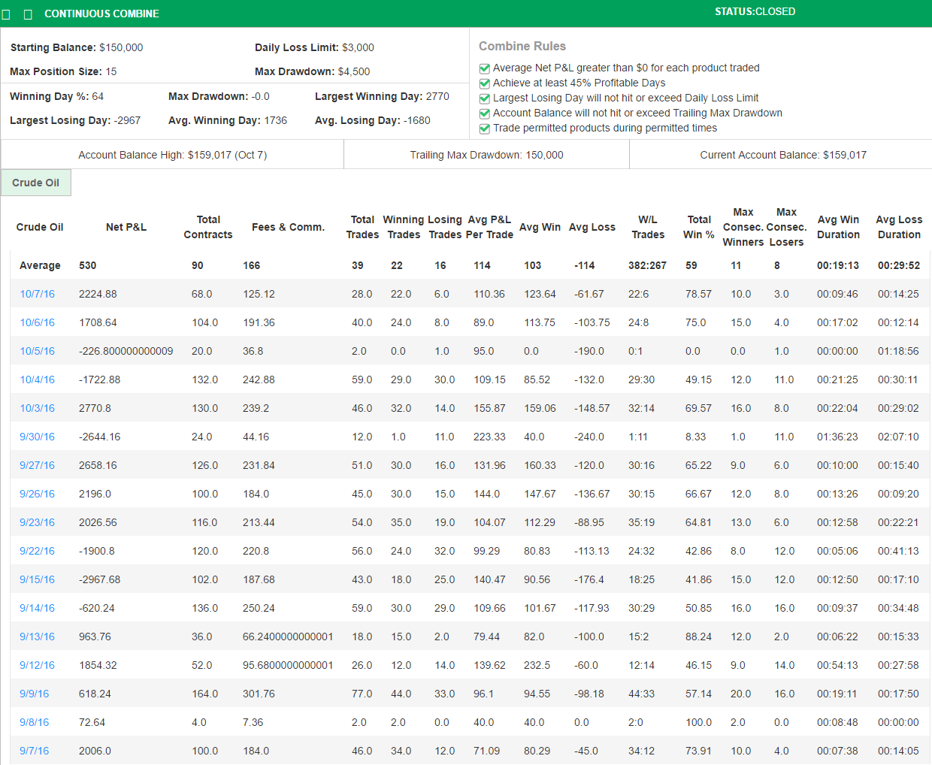
Task: Toggle the Trade permitted products checkbox
Action: pyautogui.click(x=485, y=129)
